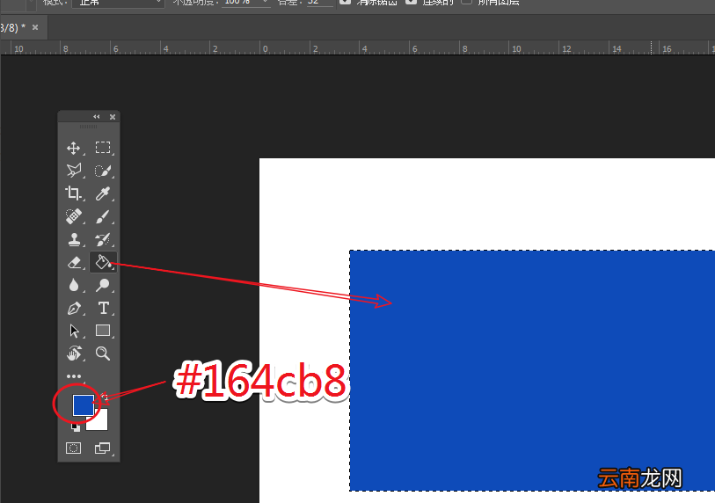Expand the opacity percentage dropdown arrow
Image resolution: width=715 pixels, height=503 pixels.
point(265,3)
